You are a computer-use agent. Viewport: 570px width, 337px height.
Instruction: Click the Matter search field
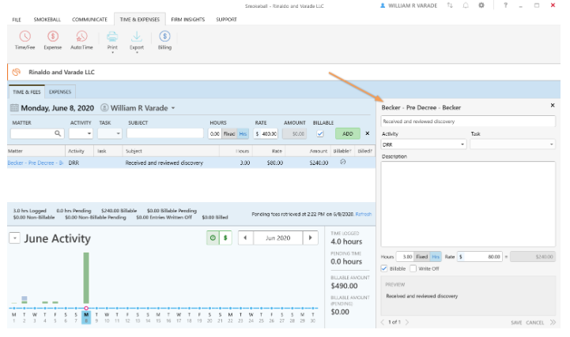pyautogui.click(x=37, y=133)
